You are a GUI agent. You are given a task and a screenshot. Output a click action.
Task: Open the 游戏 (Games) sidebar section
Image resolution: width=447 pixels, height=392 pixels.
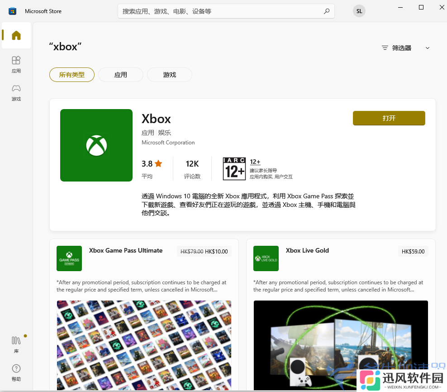tap(16, 93)
